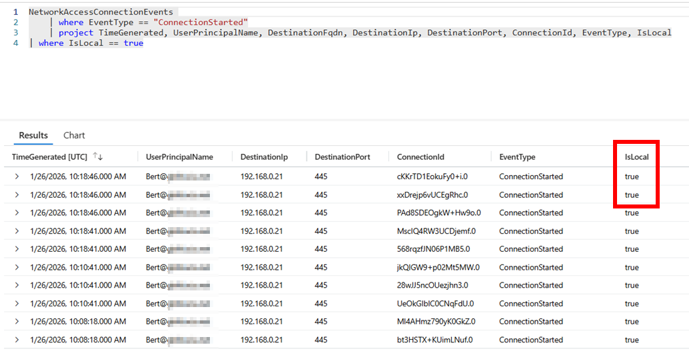
Task: Select ConnectionId cell 568rqzfJN06P1MB5.0
Action: [x=433, y=249]
